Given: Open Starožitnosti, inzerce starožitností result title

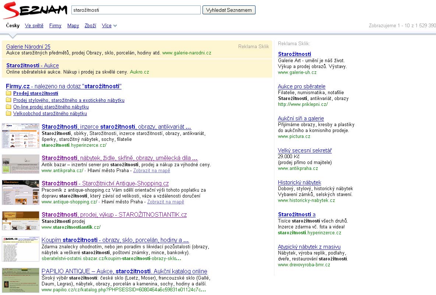Looking at the screenshot, I should (x=116, y=127).
